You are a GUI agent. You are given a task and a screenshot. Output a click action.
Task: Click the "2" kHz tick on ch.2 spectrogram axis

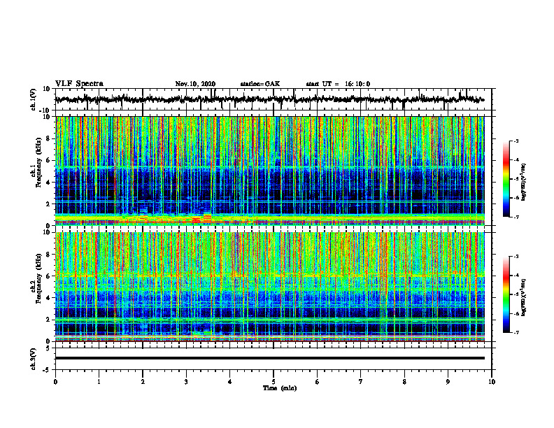(48, 320)
